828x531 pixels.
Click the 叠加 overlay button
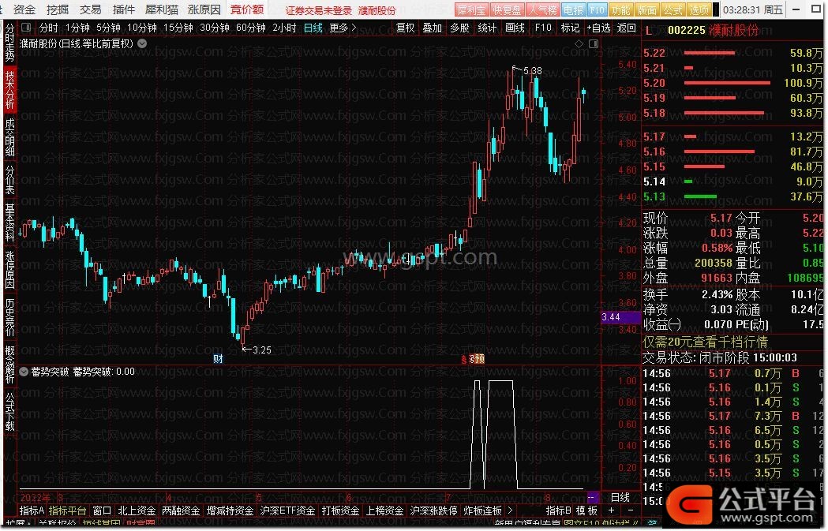click(x=433, y=28)
